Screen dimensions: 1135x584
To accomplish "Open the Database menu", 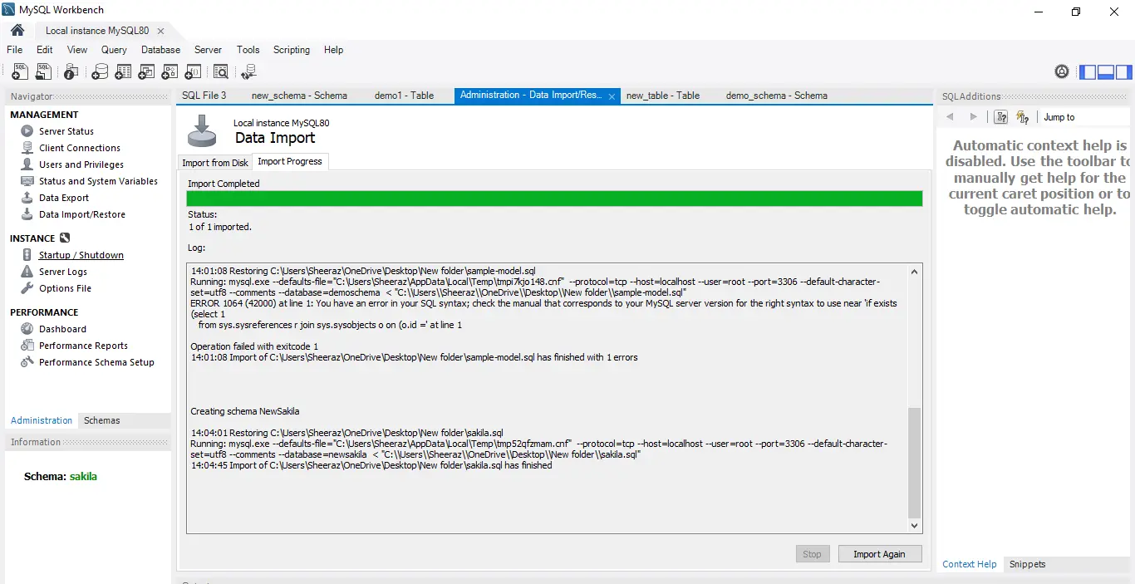I will (x=160, y=50).
